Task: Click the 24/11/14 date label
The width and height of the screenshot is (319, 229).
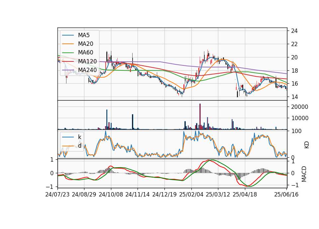Action: coord(138,194)
